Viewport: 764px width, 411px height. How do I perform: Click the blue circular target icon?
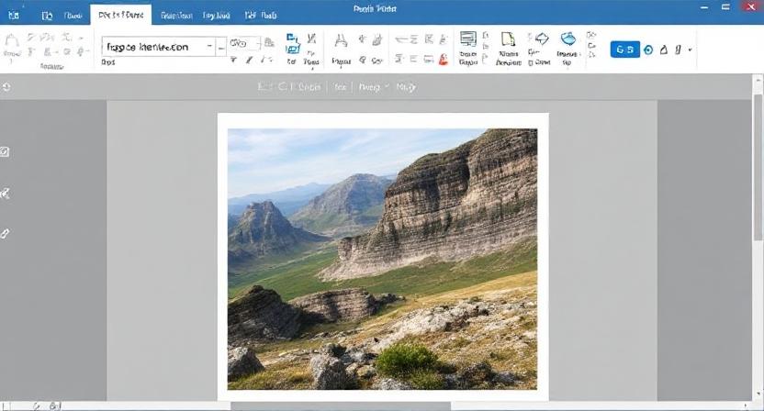pos(648,50)
